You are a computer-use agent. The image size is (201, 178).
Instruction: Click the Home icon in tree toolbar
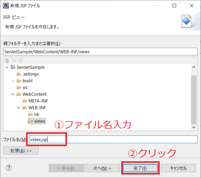7,61
